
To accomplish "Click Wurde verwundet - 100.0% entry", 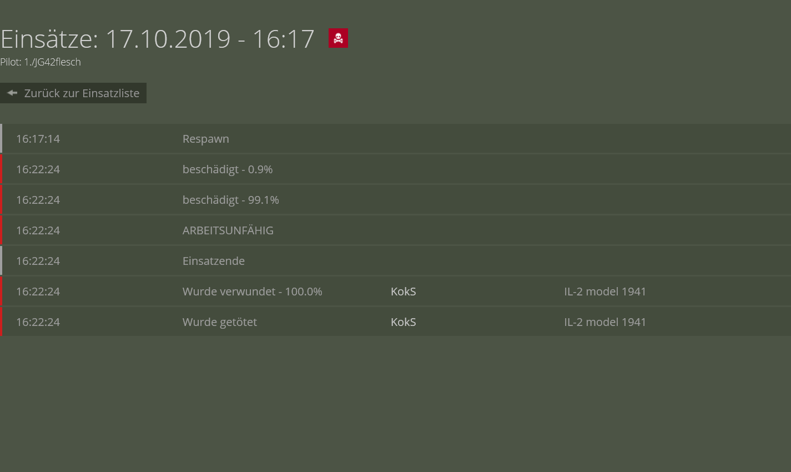I will (253, 292).
